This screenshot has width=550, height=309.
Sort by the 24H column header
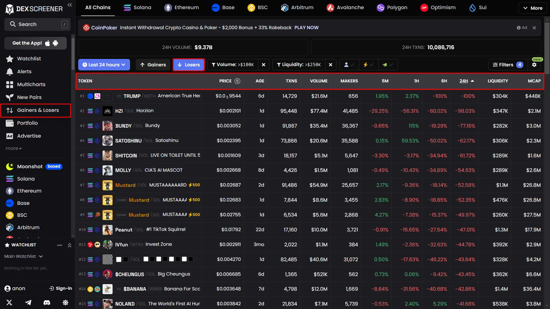[x=467, y=81]
